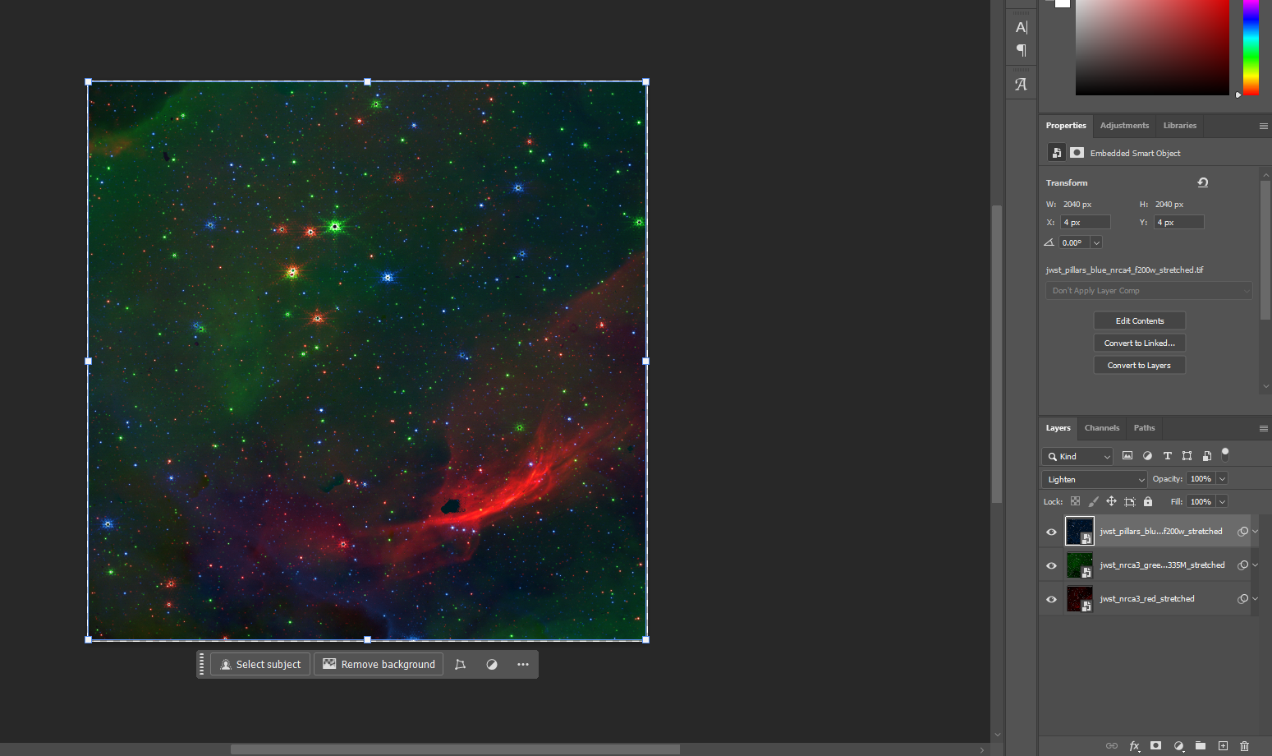Hide the jwst_nrca3_red_stretched layer

pos(1051,599)
